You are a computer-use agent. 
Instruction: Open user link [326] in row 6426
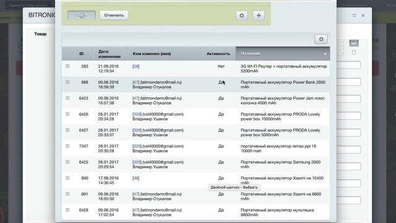click(137, 114)
